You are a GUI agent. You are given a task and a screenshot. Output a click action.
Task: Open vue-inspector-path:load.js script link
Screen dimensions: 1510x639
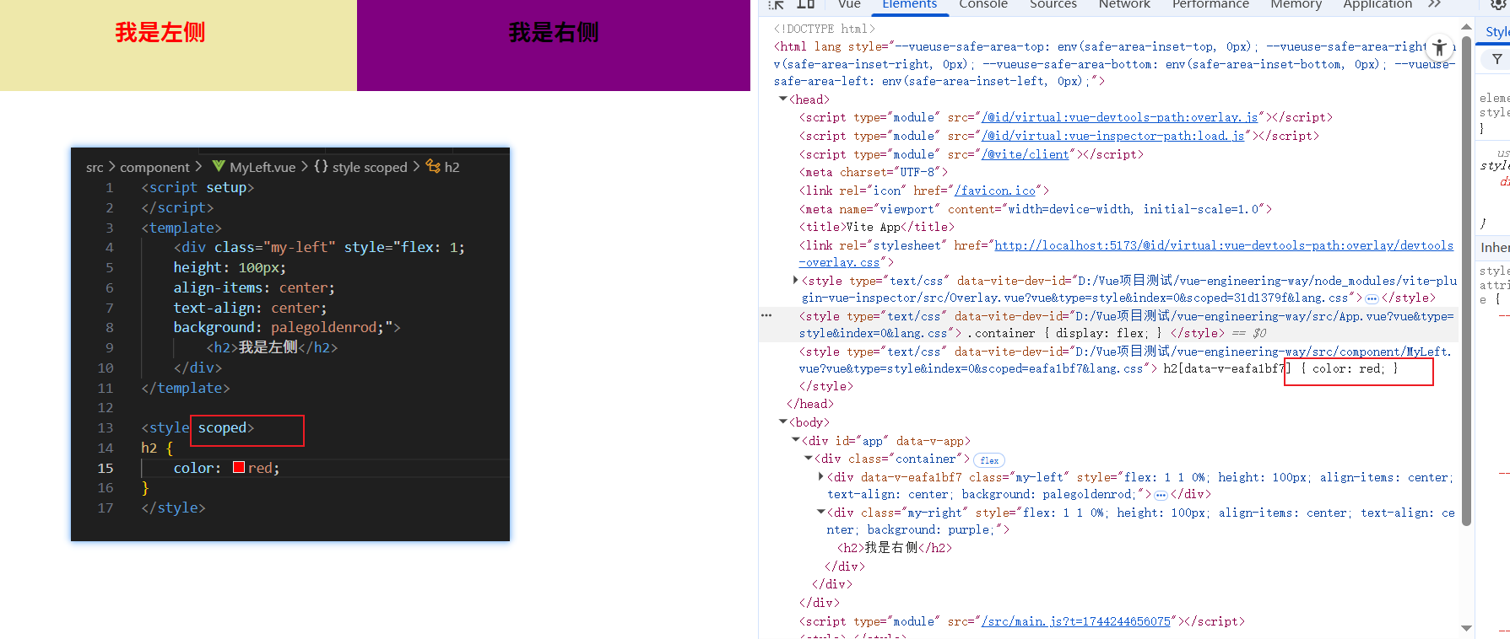click(1113, 136)
